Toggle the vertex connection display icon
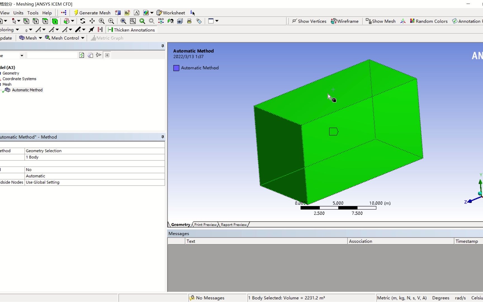The height and width of the screenshot is (302, 483). (100, 30)
